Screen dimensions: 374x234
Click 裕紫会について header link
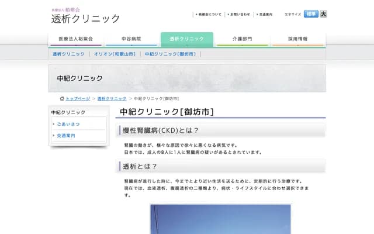pos(209,14)
